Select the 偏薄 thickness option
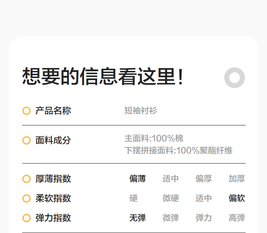 (137, 178)
